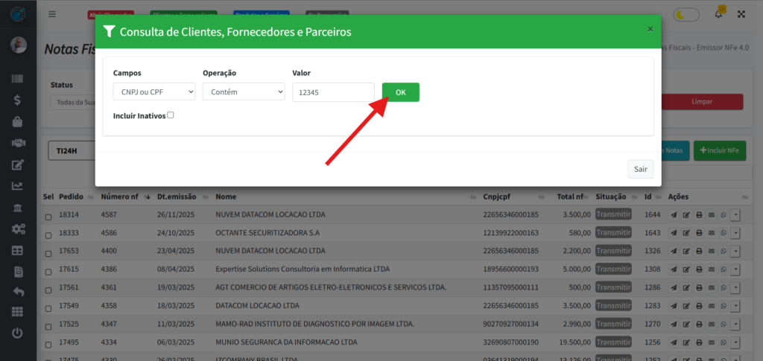
Task: Toggle the dark mode switch
Action: 686,14
